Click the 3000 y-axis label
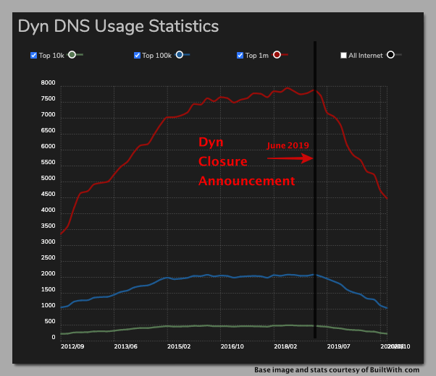This screenshot has width=436, height=376. coord(48,242)
